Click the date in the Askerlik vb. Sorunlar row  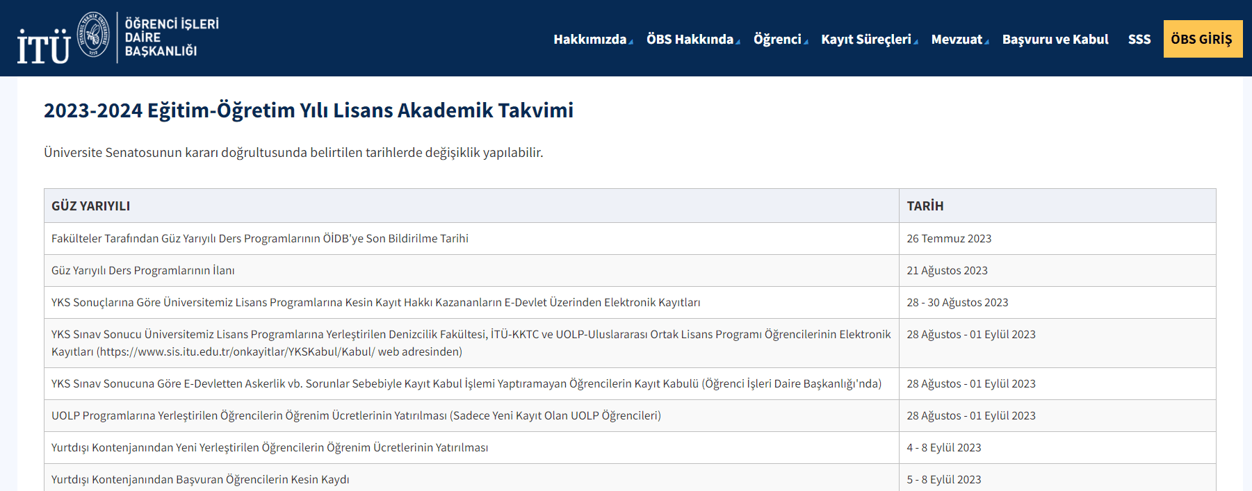(971, 384)
